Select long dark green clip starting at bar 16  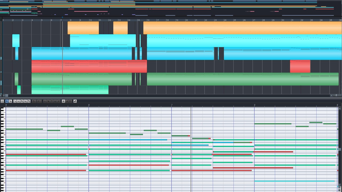[243, 79]
